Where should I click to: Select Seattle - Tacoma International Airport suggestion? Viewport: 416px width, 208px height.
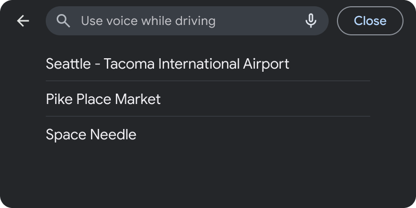tap(167, 64)
